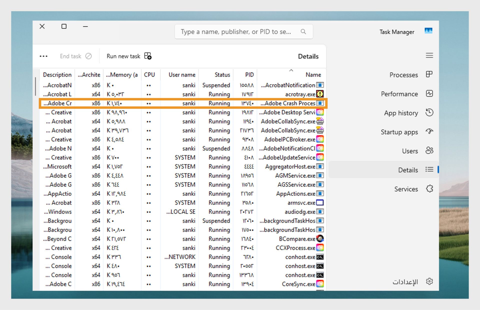480x310 pixels.
Task: Open Arabic settings gear icon
Action: point(429,281)
